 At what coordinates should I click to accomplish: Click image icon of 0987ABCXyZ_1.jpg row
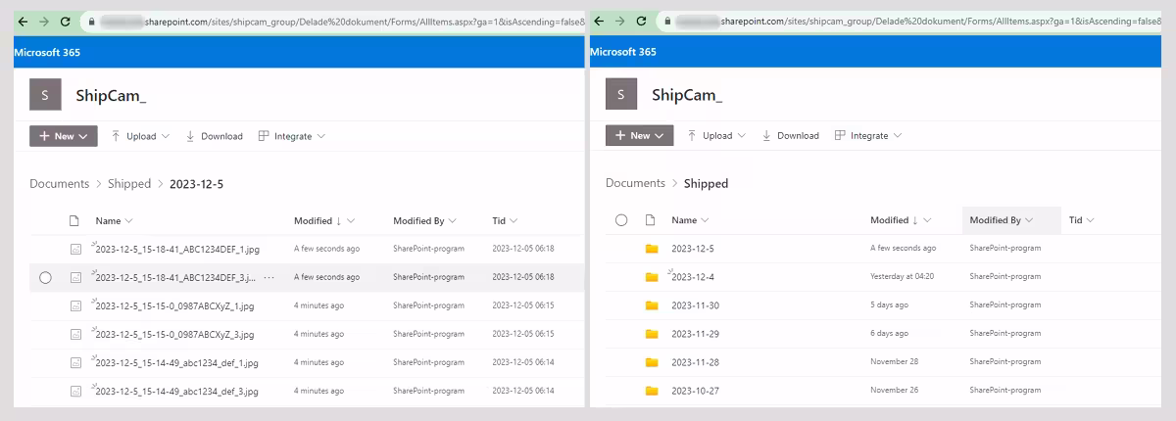(75, 305)
